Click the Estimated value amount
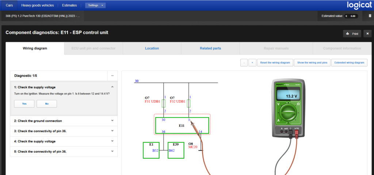 [351, 16]
